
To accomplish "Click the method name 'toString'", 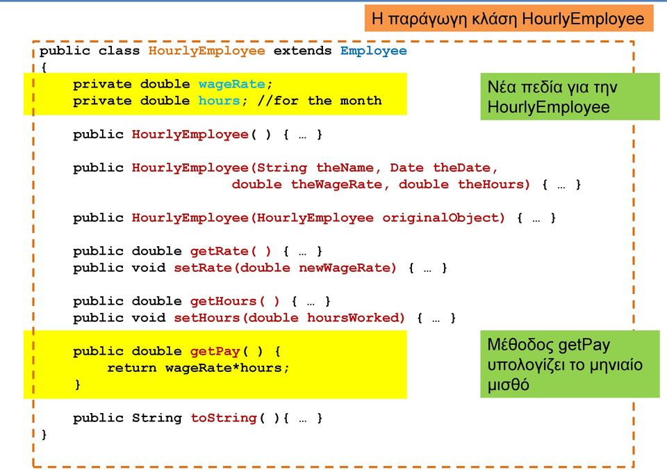I will [223, 418].
